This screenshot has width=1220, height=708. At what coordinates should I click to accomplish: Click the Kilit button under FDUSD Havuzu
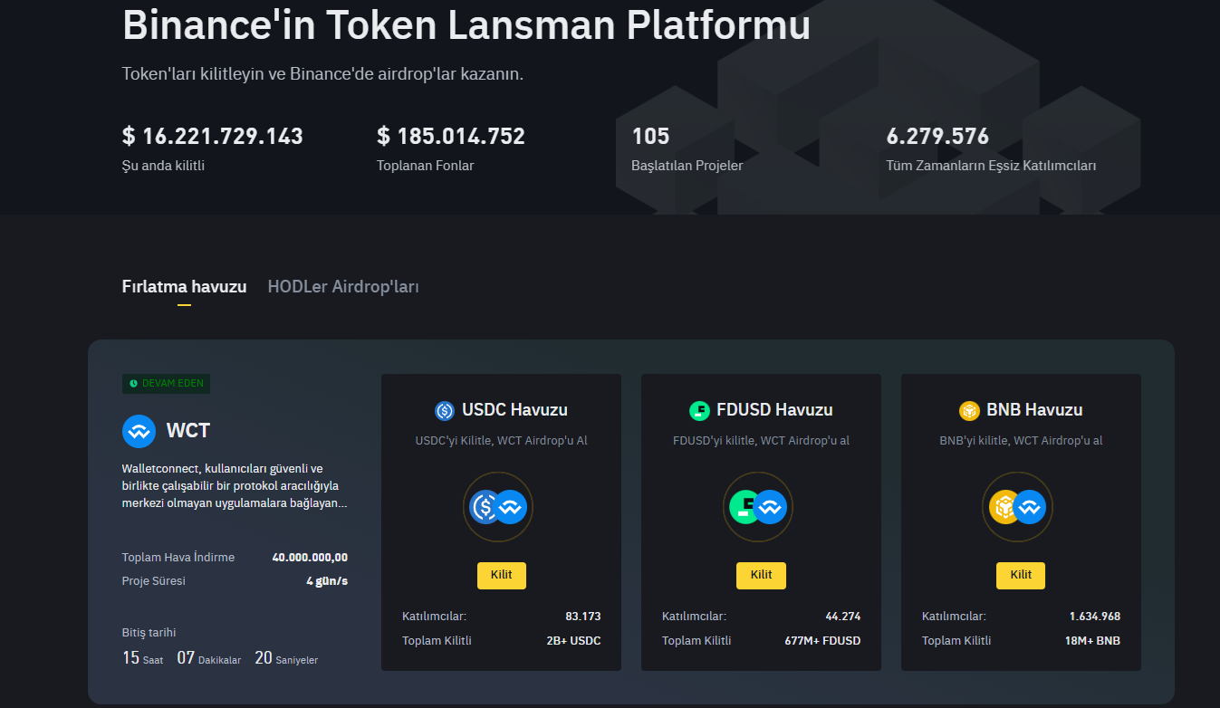[x=761, y=575]
